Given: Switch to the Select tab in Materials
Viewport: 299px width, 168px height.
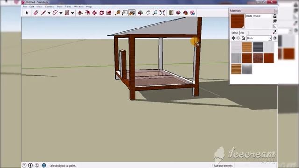Looking at the screenshot, I should point(235,33).
